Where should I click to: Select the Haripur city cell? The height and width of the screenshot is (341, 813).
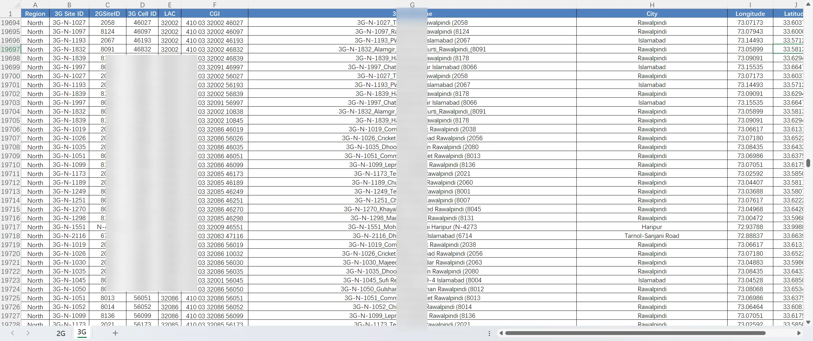tap(652, 227)
